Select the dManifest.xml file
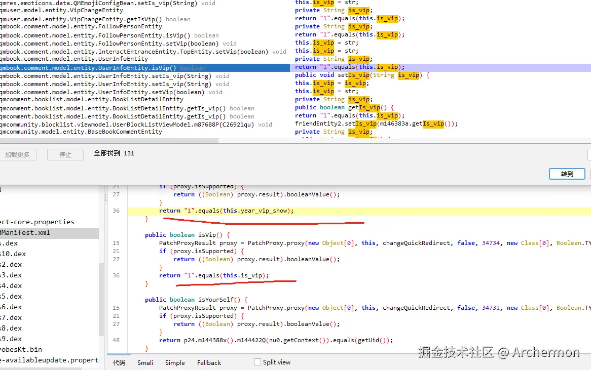The image size is (591, 370). 49,233
